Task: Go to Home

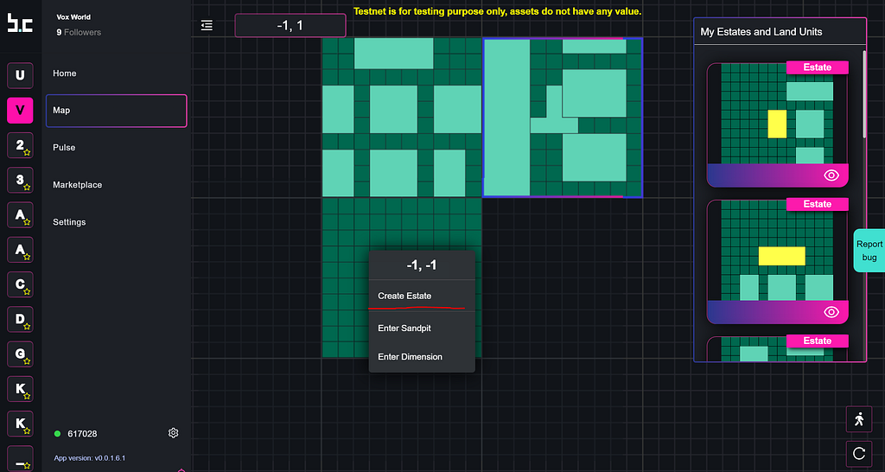Action: point(64,73)
